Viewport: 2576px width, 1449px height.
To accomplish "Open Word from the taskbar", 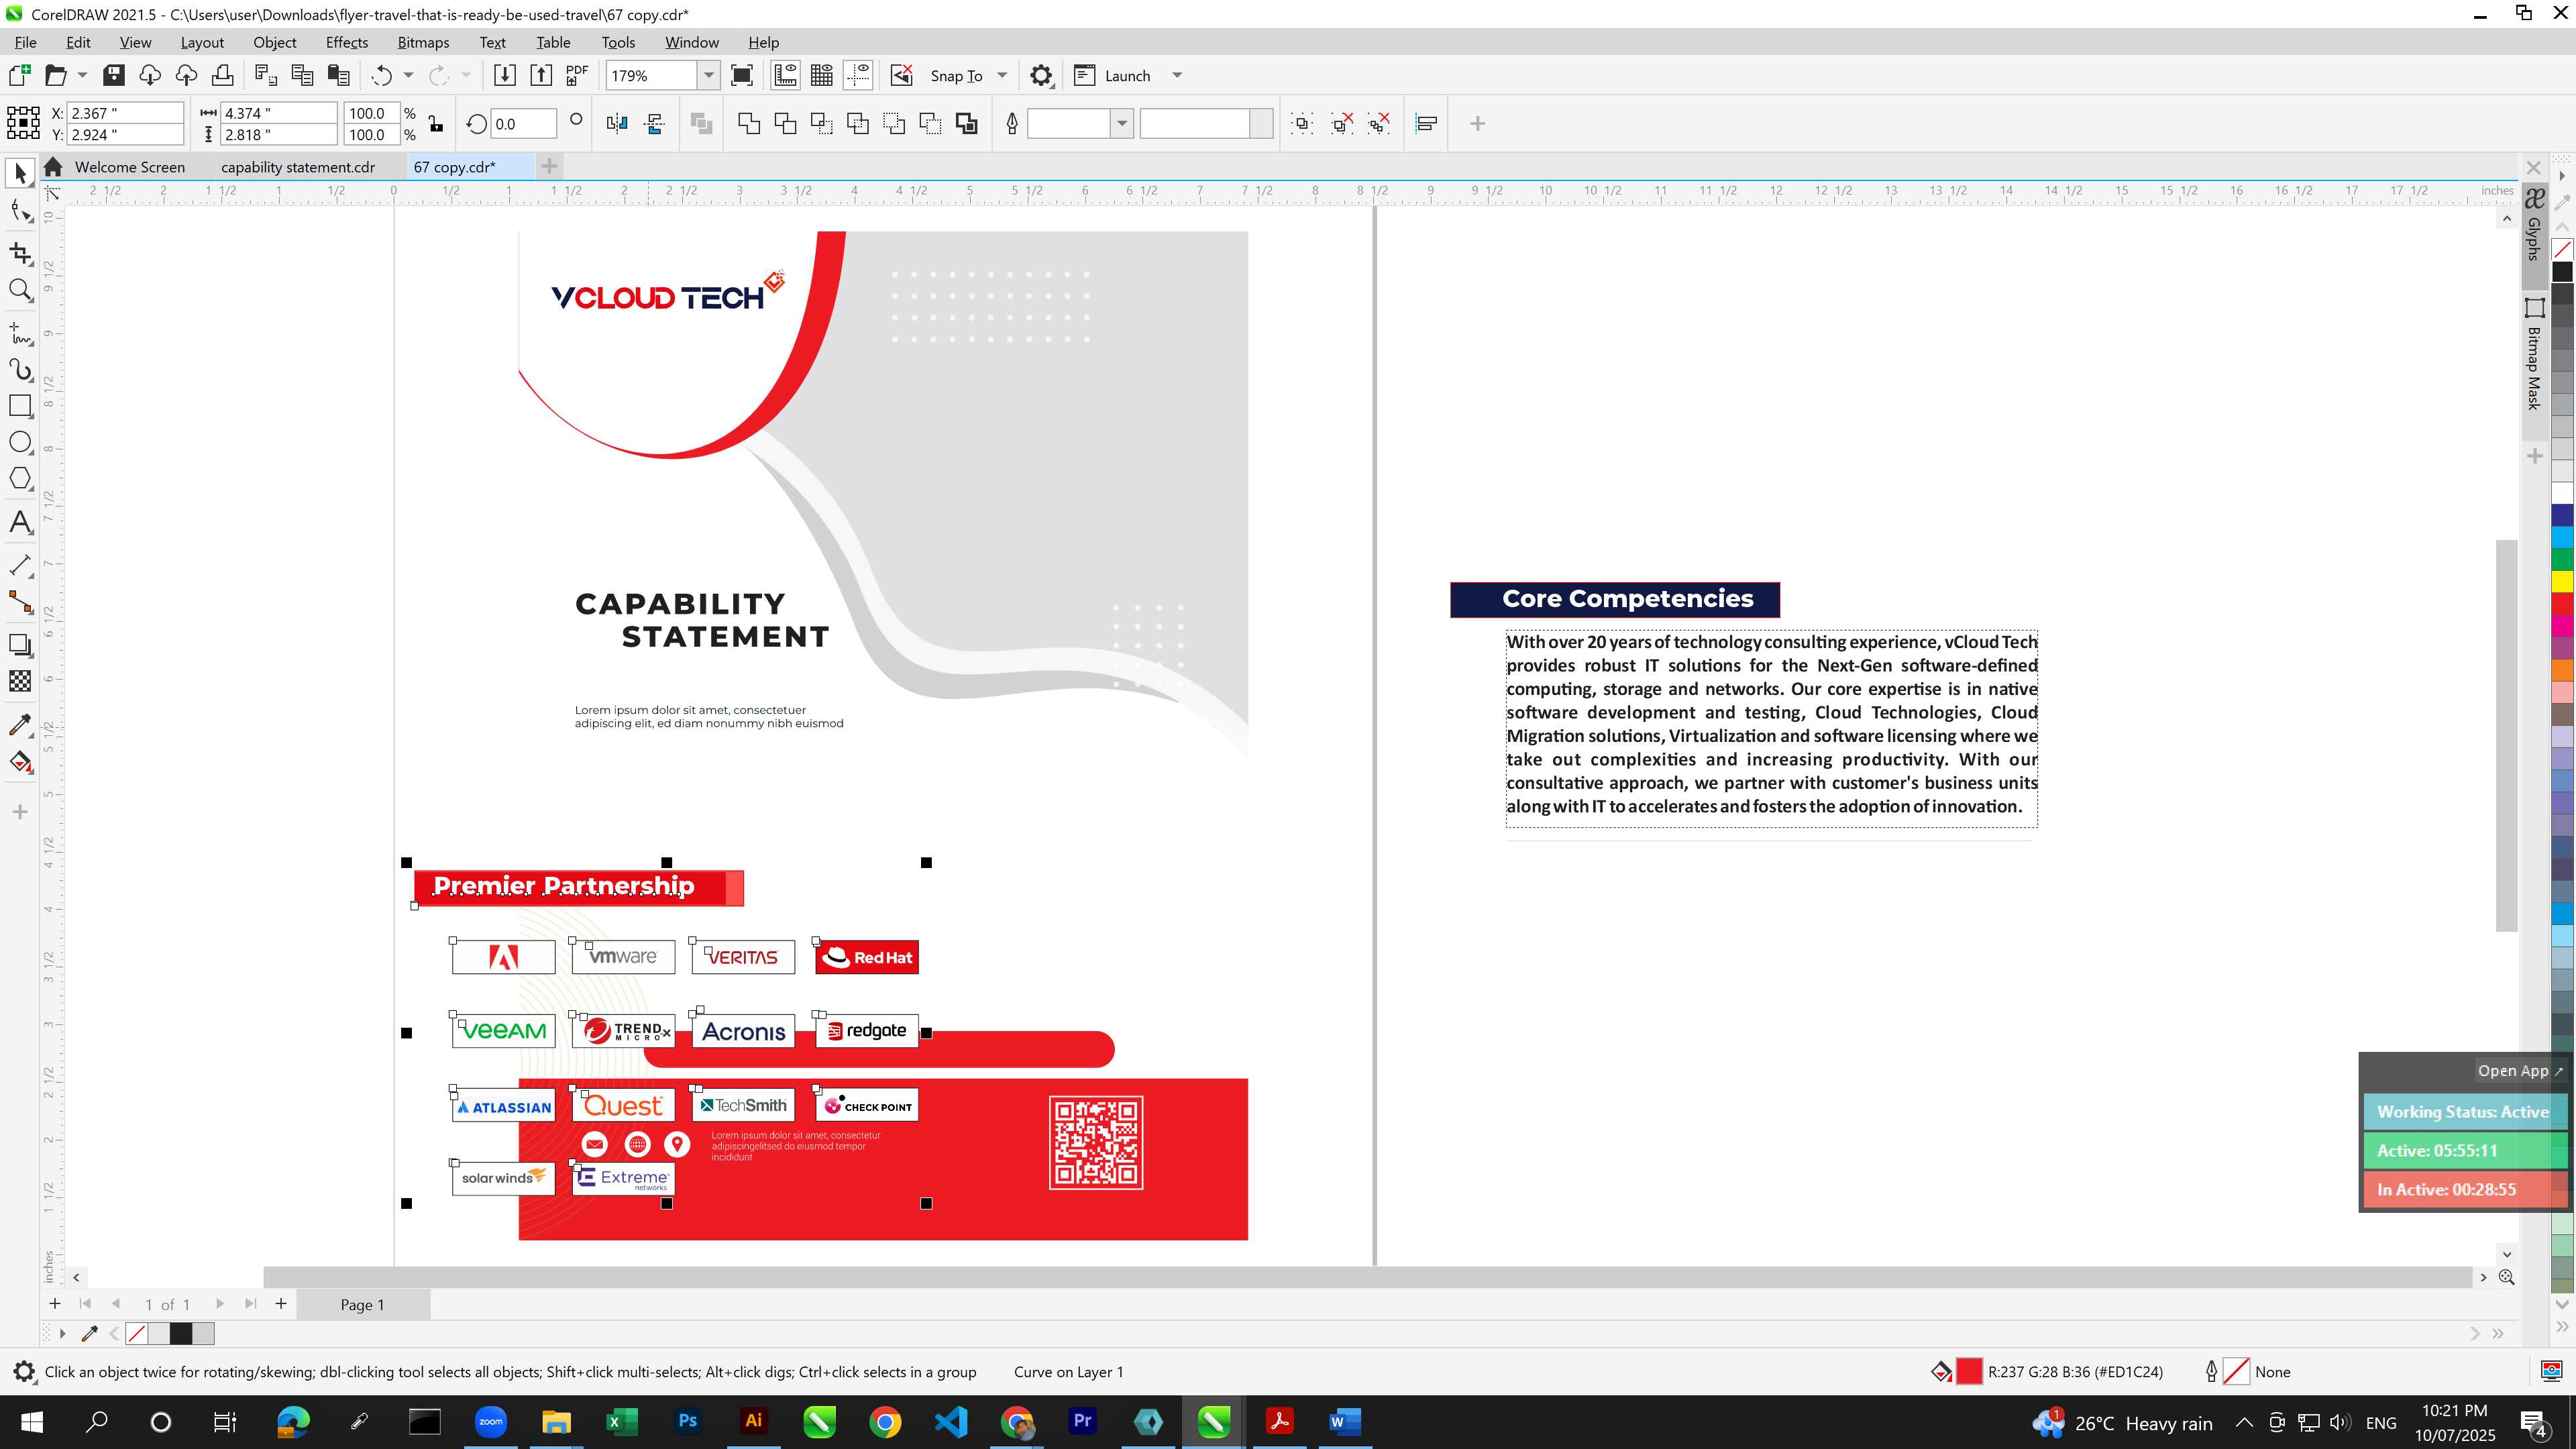I will pos(1345,1421).
